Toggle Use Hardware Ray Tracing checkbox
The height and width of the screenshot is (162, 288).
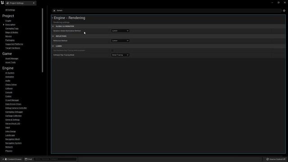[112, 50]
